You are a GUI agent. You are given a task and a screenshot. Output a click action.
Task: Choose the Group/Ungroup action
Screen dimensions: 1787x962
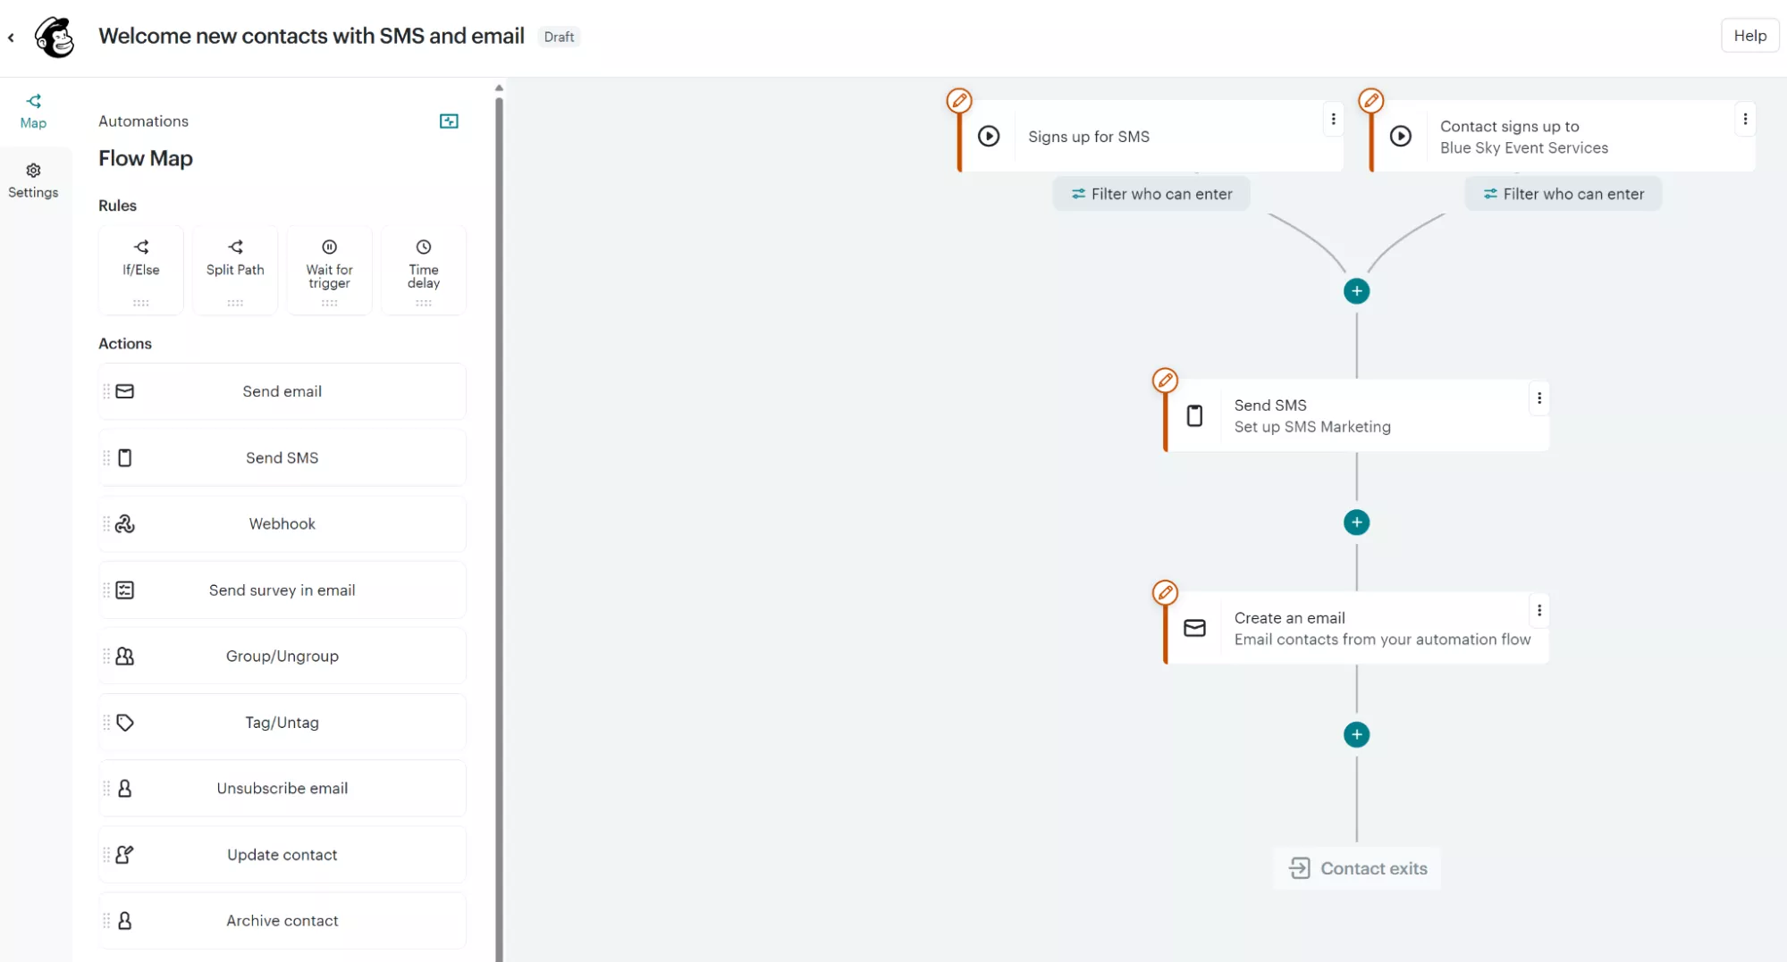[282, 656]
